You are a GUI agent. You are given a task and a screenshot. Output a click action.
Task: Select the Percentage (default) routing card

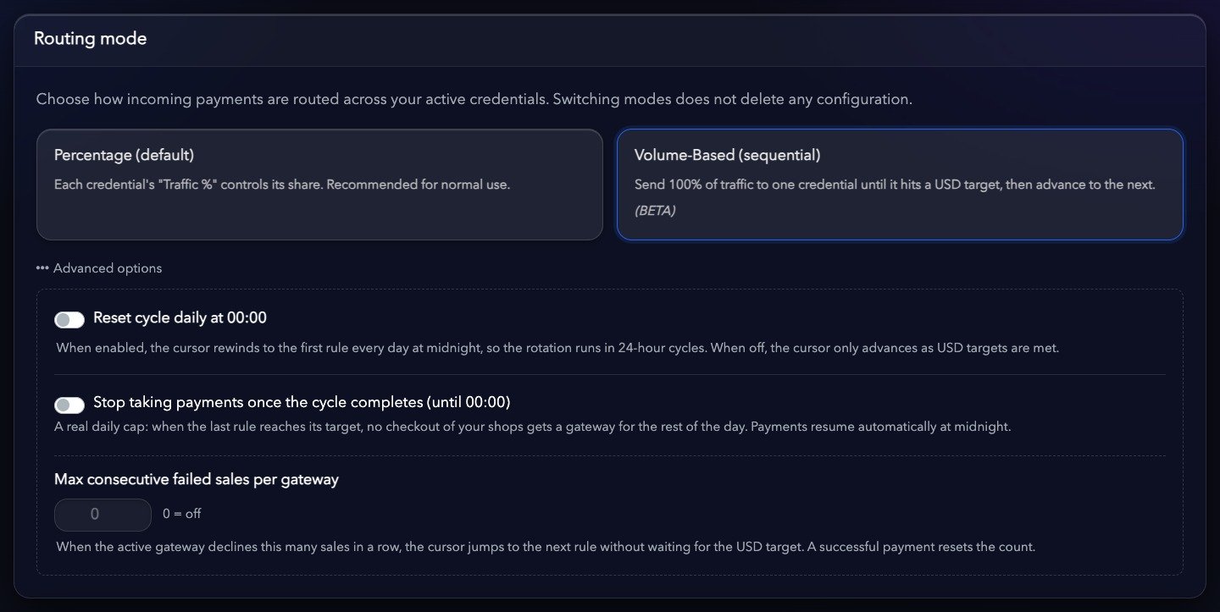click(319, 185)
